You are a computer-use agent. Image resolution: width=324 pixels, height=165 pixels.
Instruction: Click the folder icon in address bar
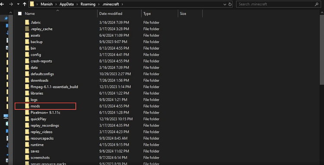[32, 4]
